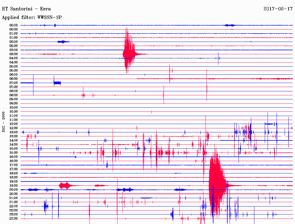Image resolution: width=295 pixels, height=224 pixels.
Task: Click the 00:00 time label
Action: [x=14, y=25]
